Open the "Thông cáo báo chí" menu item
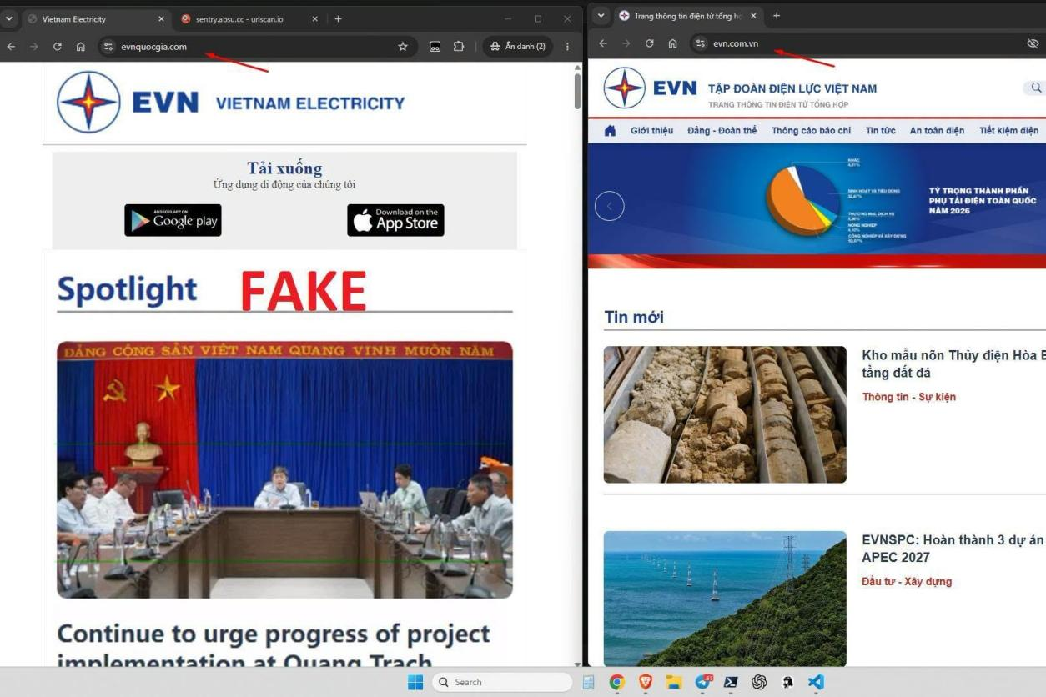This screenshot has height=697, width=1046. coord(811,131)
